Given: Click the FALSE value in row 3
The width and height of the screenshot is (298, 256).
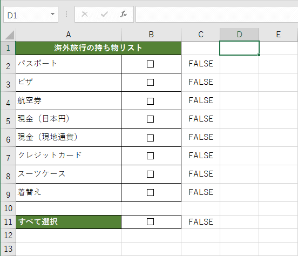Looking at the screenshot, I should pyautogui.click(x=201, y=82).
